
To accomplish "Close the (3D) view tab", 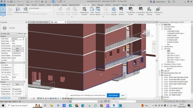I will click(x=65, y=22).
